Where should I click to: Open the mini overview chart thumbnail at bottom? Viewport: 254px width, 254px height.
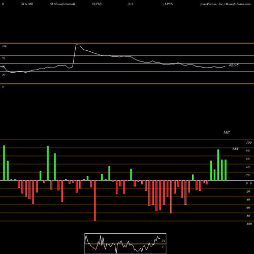125,243
